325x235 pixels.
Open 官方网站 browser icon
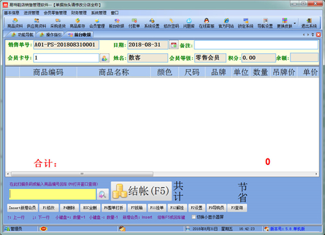[226, 23]
